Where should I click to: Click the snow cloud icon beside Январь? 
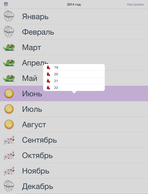[9, 16]
